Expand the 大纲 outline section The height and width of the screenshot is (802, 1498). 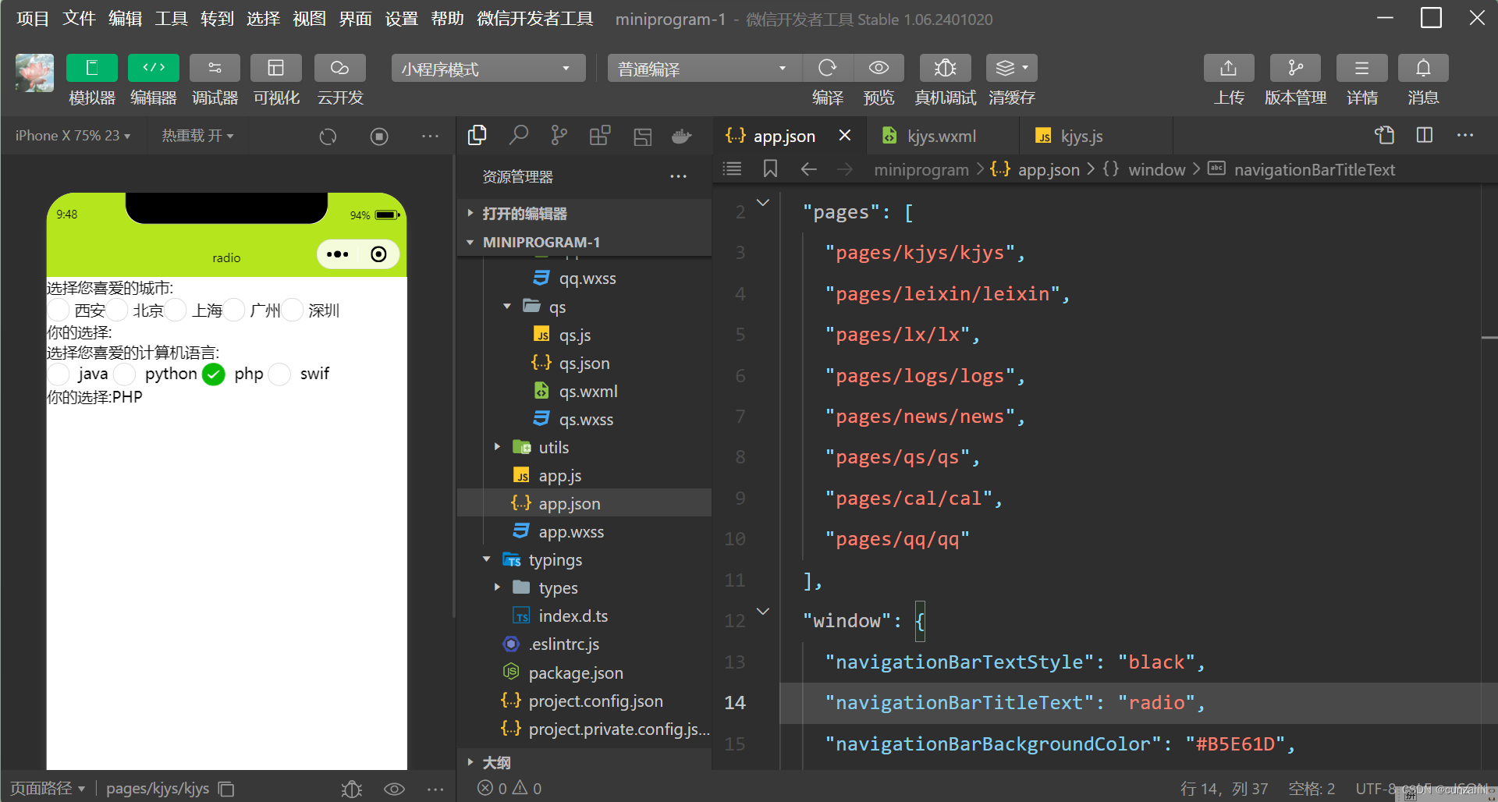584,762
